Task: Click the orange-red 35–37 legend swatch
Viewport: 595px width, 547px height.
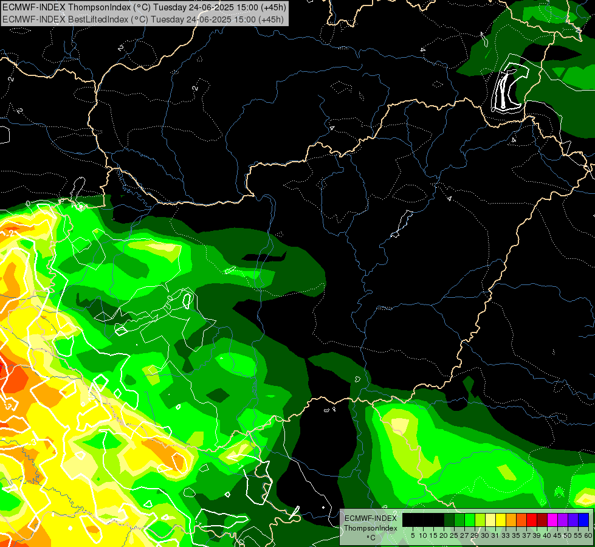Action: (521, 520)
